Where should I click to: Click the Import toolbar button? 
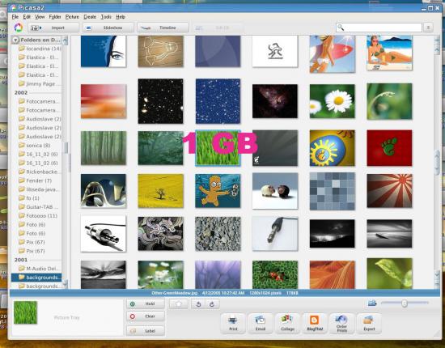click(x=53, y=28)
